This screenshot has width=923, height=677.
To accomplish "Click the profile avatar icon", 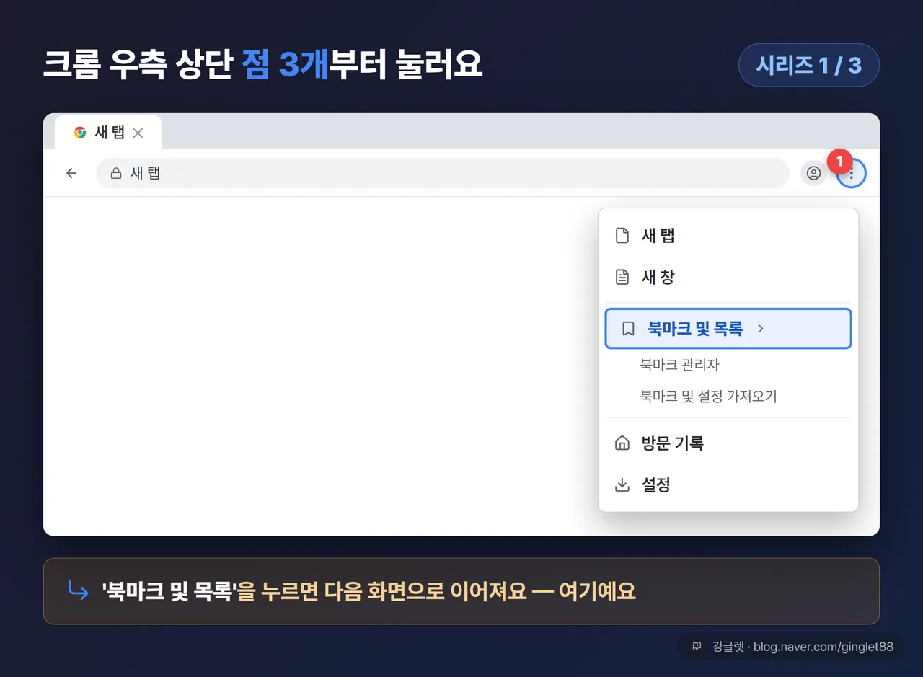I will tap(813, 173).
